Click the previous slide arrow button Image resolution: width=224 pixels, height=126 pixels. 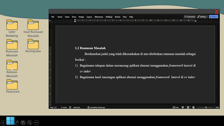click(3, 123)
